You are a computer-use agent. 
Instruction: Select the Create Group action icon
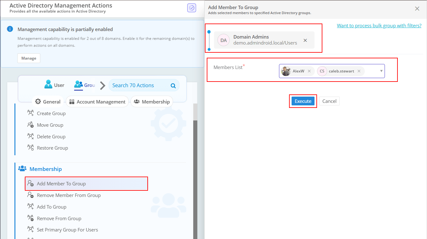(30, 113)
